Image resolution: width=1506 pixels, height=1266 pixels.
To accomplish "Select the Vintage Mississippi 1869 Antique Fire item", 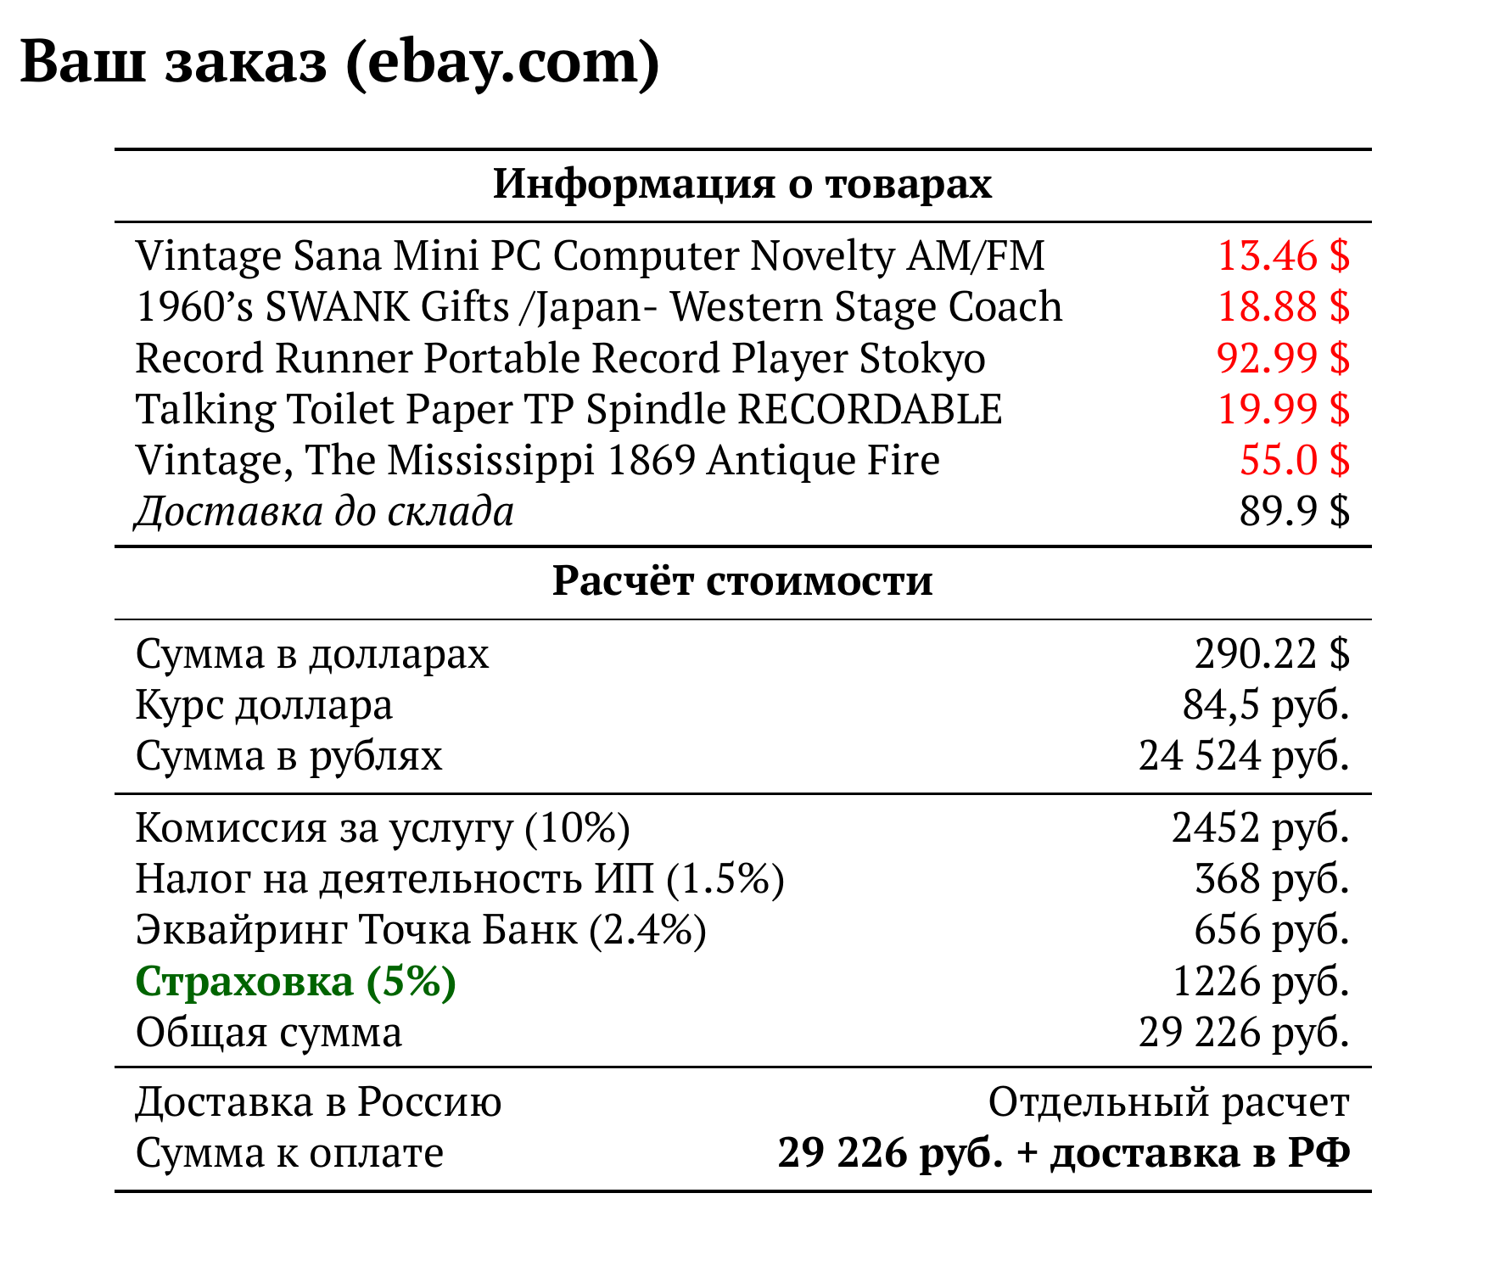I will pos(538,461).
